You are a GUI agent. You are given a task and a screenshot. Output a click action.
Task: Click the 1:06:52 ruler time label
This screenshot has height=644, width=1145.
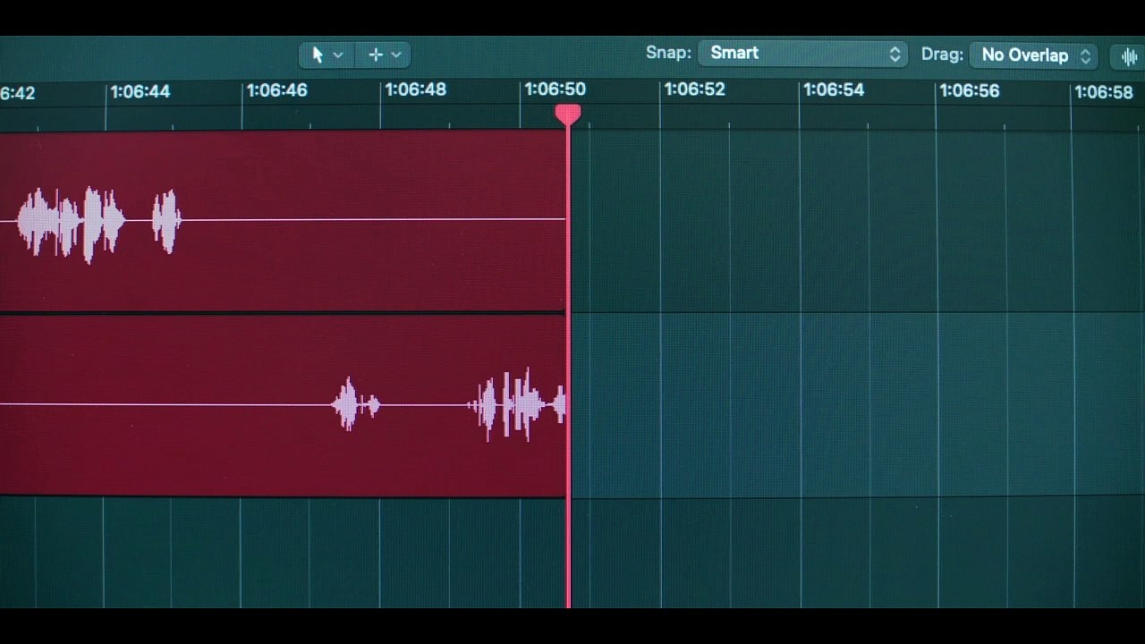click(x=695, y=89)
